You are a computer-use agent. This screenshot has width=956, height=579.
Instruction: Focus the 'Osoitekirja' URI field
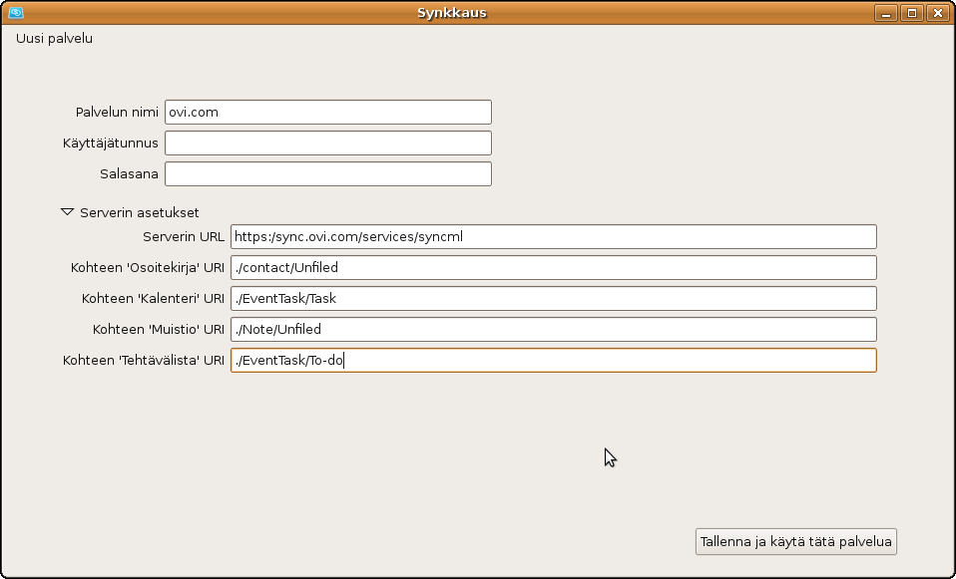553,267
